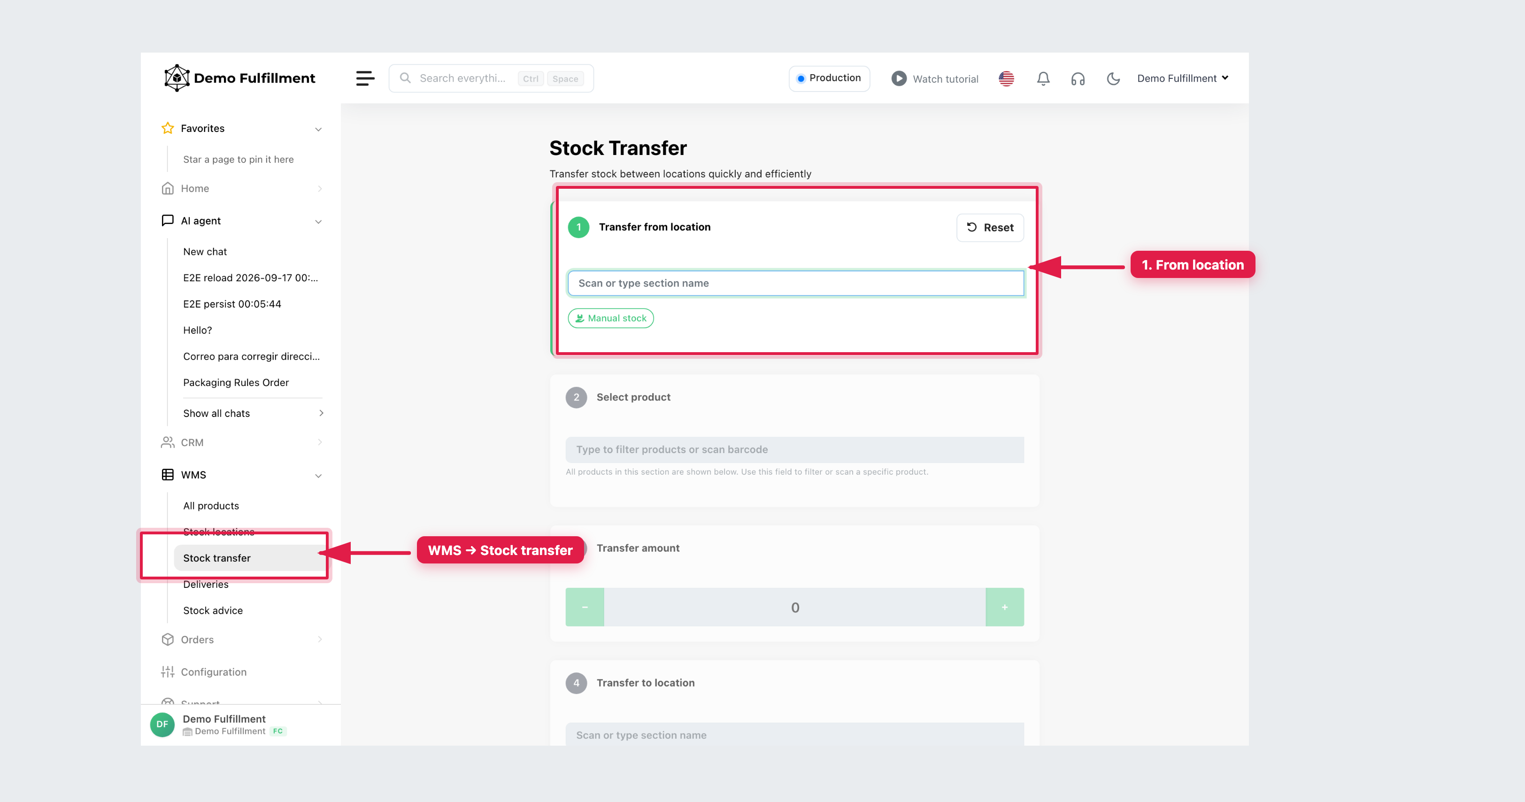Image resolution: width=1525 pixels, height=802 pixels.
Task: Open the Configuration menu
Action: tap(213, 672)
